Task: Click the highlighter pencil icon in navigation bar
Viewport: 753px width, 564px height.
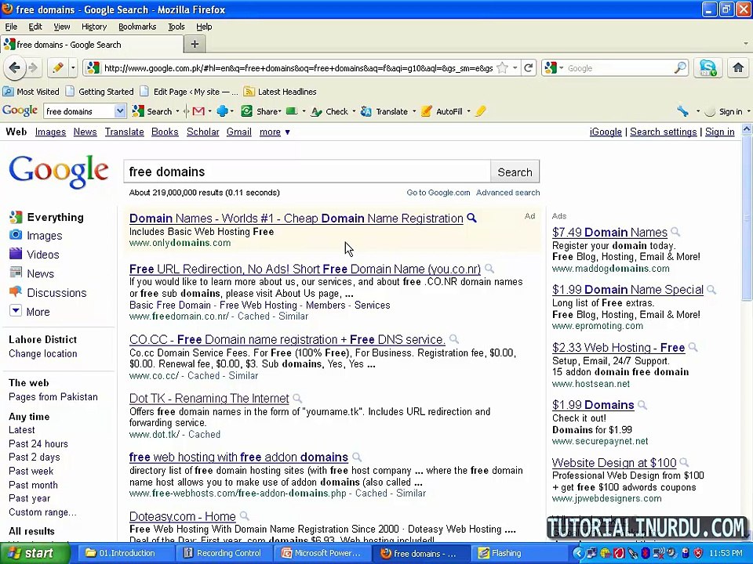Action: (x=57, y=68)
